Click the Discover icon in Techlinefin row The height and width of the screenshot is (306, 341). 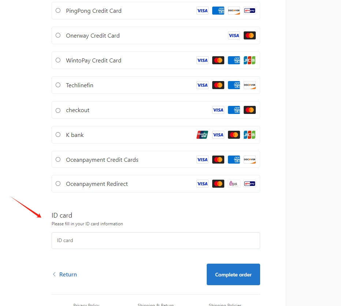coord(250,85)
